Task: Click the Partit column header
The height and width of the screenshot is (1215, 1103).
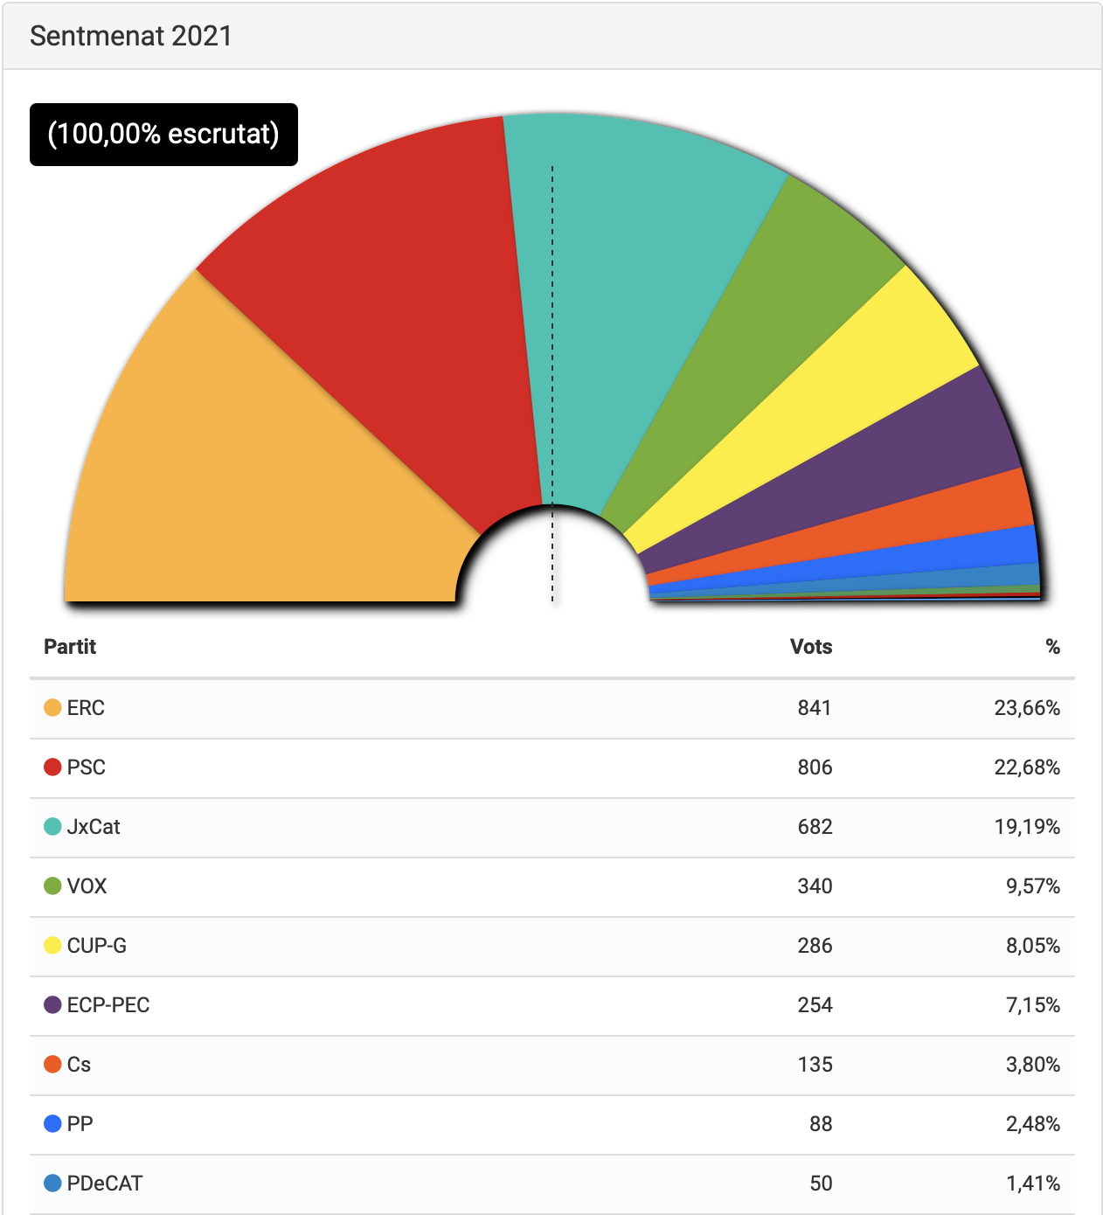Action: pyautogui.click(x=70, y=647)
